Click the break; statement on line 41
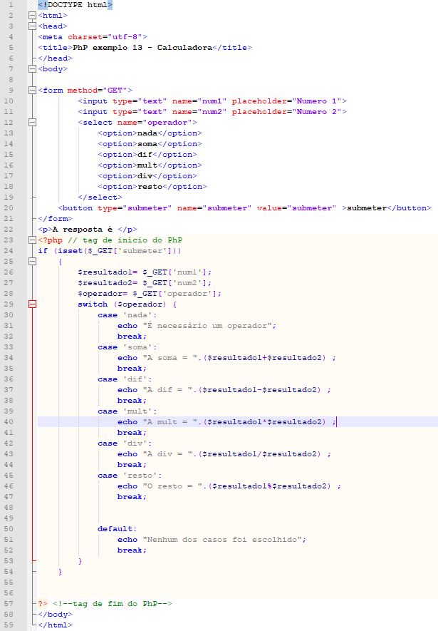438x631 pixels. 132,433
